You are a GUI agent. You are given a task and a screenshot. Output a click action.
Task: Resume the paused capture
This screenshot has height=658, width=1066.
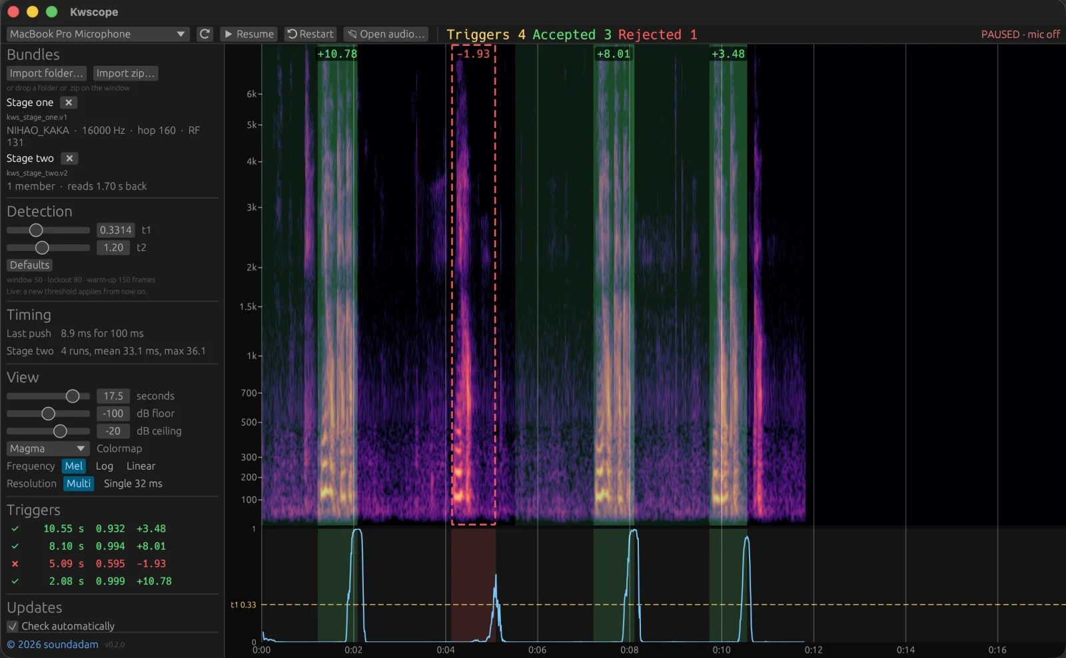(x=249, y=34)
